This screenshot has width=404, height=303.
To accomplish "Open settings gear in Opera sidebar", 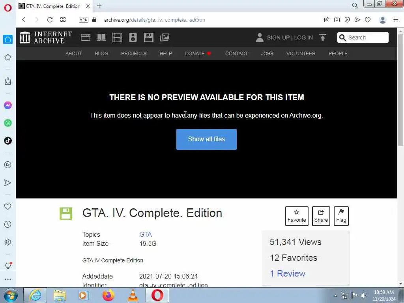I will click(x=8, y=242).
